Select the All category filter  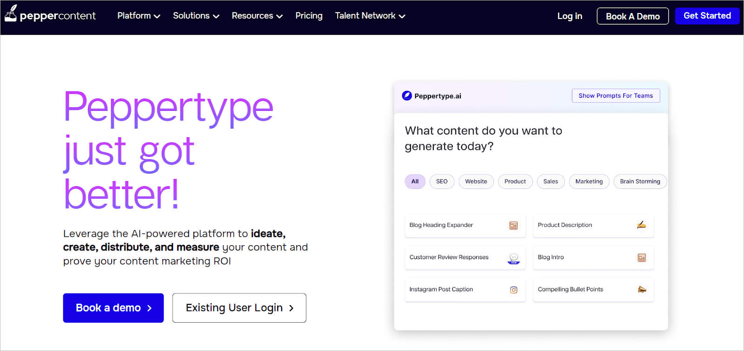tap(415, 182)
